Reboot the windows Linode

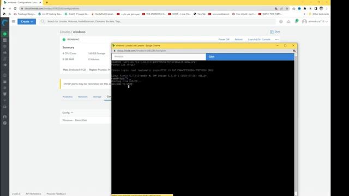[x=238, y=40]
